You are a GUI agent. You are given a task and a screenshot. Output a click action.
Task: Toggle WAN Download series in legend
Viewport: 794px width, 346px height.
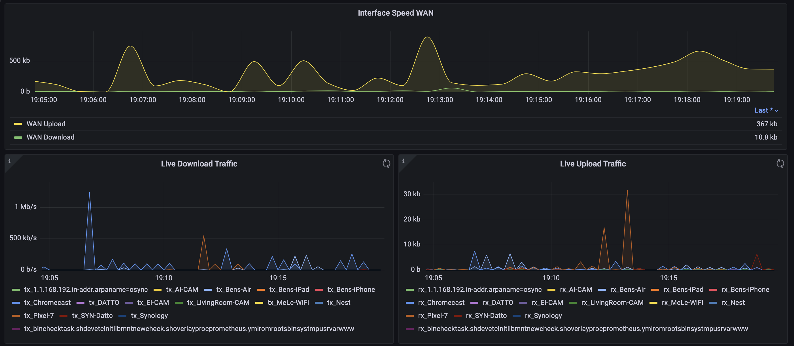(50, 137)
